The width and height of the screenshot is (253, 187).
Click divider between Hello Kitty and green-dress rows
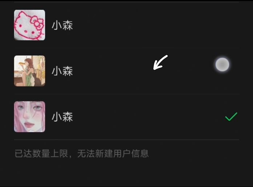pos(126,48)
